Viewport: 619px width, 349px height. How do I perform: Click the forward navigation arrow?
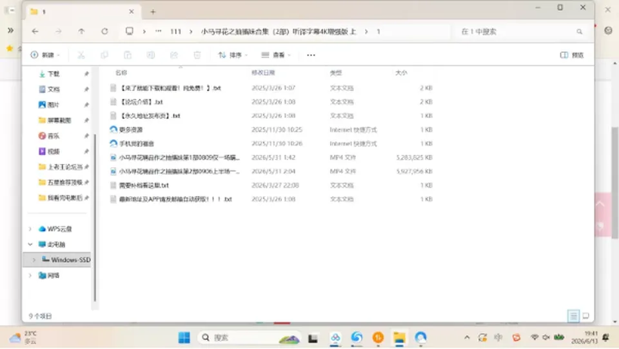click(59, 31)
